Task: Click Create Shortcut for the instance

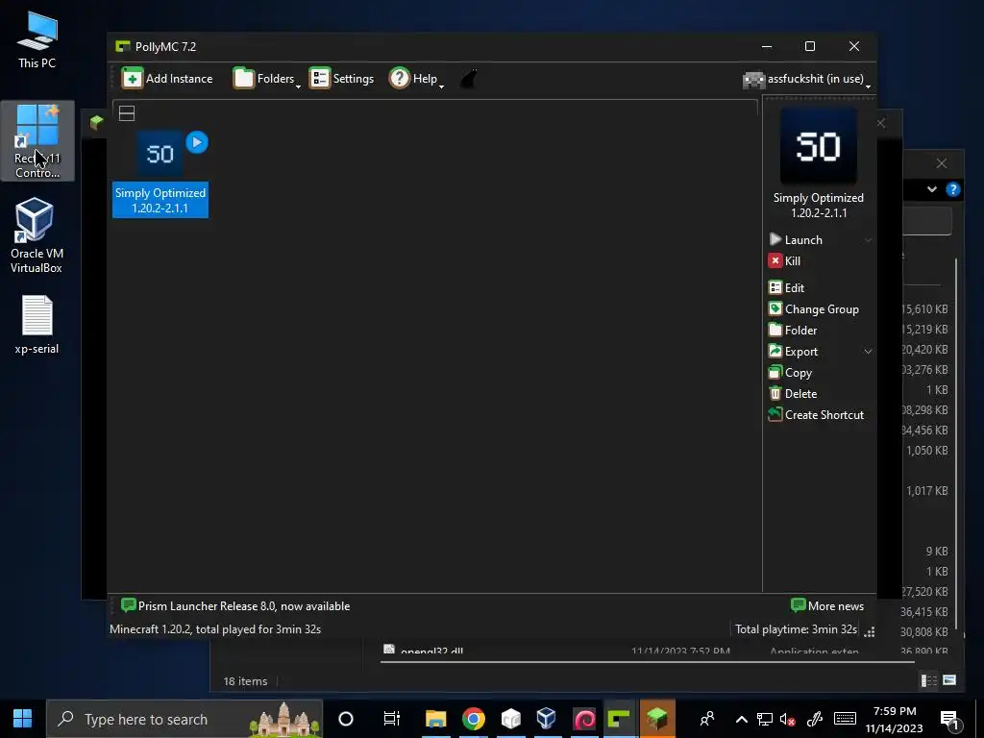Action: click(x=816, y=415)
